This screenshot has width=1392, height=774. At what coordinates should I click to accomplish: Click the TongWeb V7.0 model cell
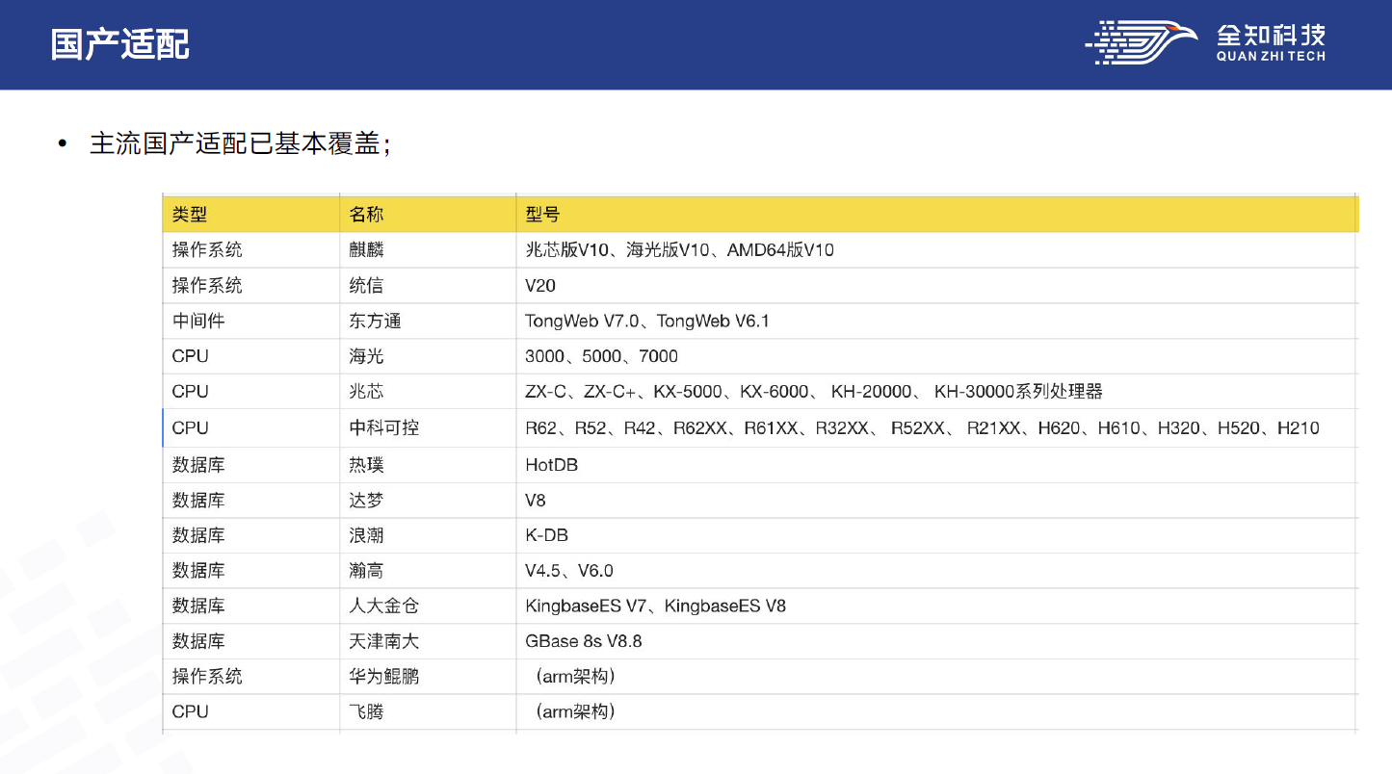coord(647,321)
